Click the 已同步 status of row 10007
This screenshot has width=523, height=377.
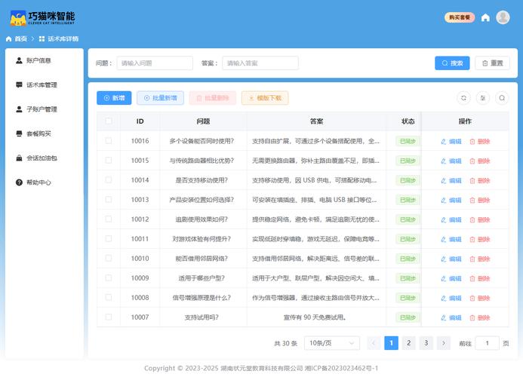[x=408, y=317]
